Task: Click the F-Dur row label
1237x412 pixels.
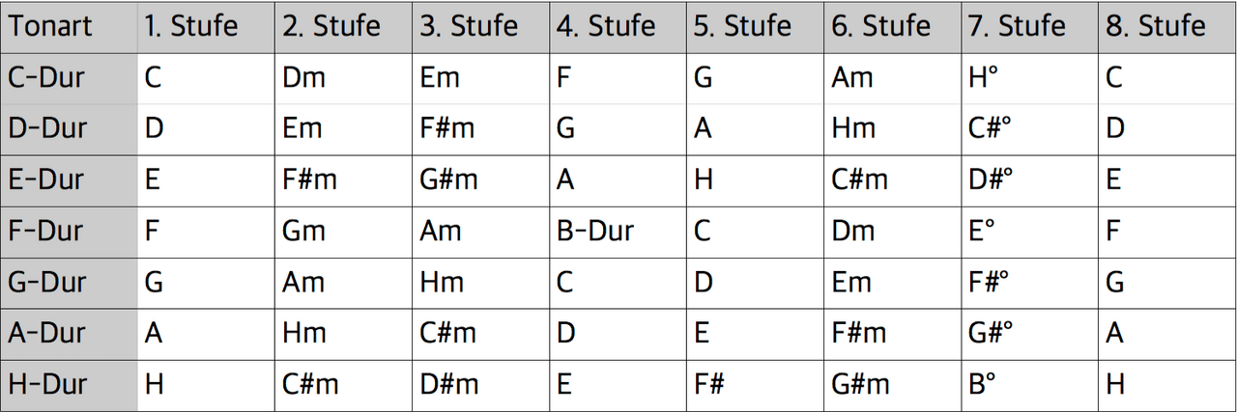Action: [x=46, y=231]
